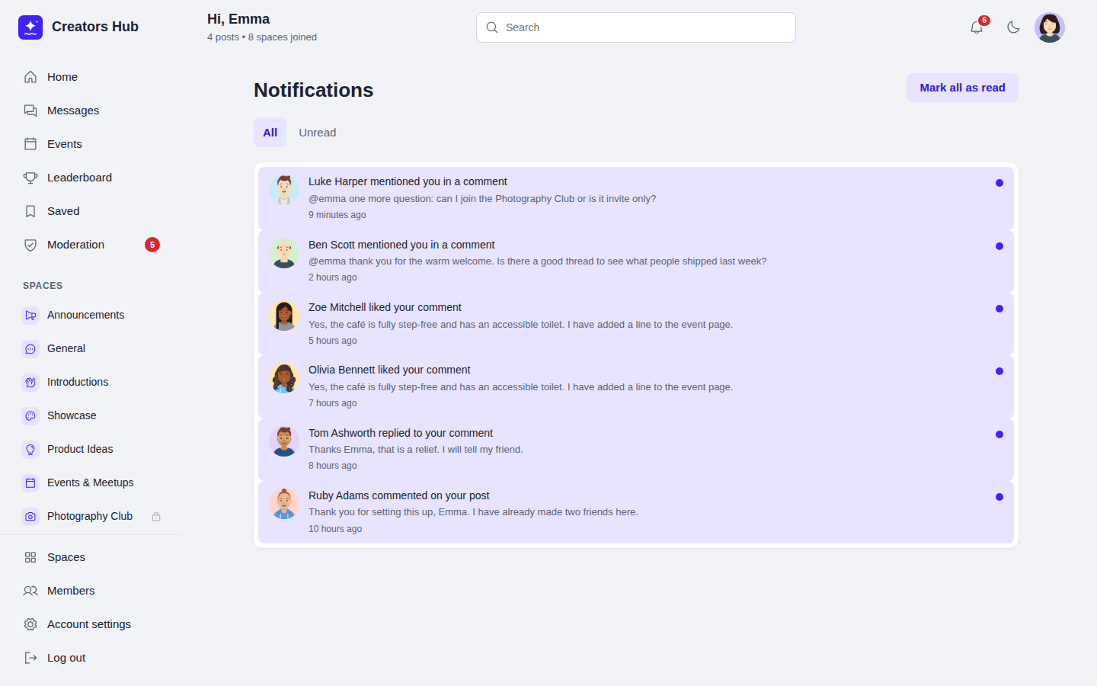This screenshot has width=1097, height=686.
Task: Click the Messages label in sidebar
Action: pyautogui.click(x=73, y=111)
